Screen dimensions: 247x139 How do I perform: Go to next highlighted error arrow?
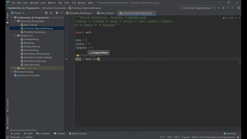tap(239, 18)
